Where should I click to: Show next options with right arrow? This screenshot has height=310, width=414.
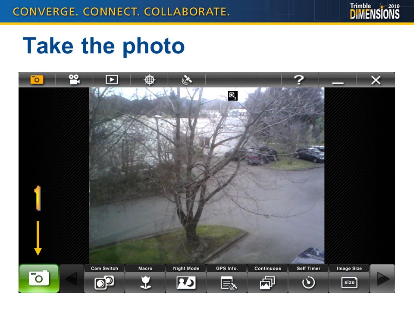tap(383, 279)
